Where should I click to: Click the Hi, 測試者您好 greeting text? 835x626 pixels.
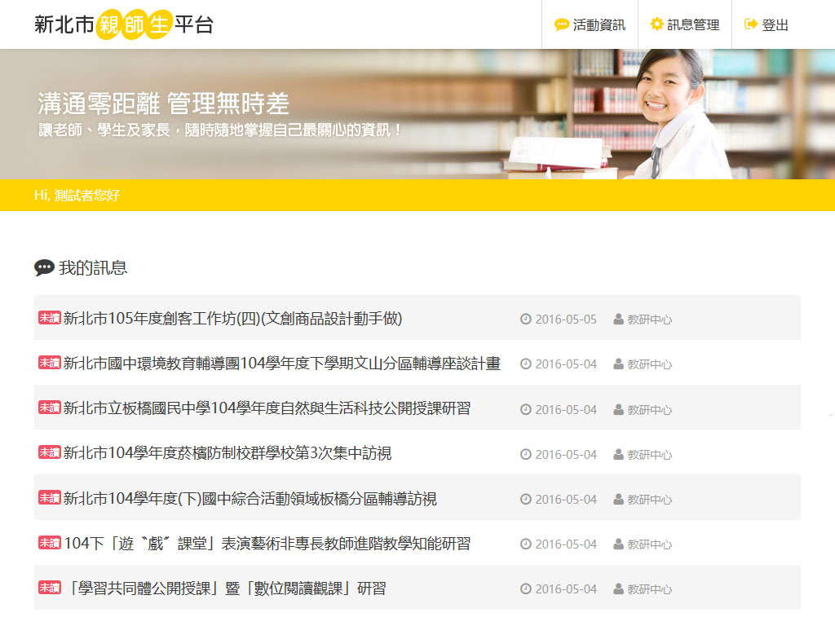click(x=77, y=196)
